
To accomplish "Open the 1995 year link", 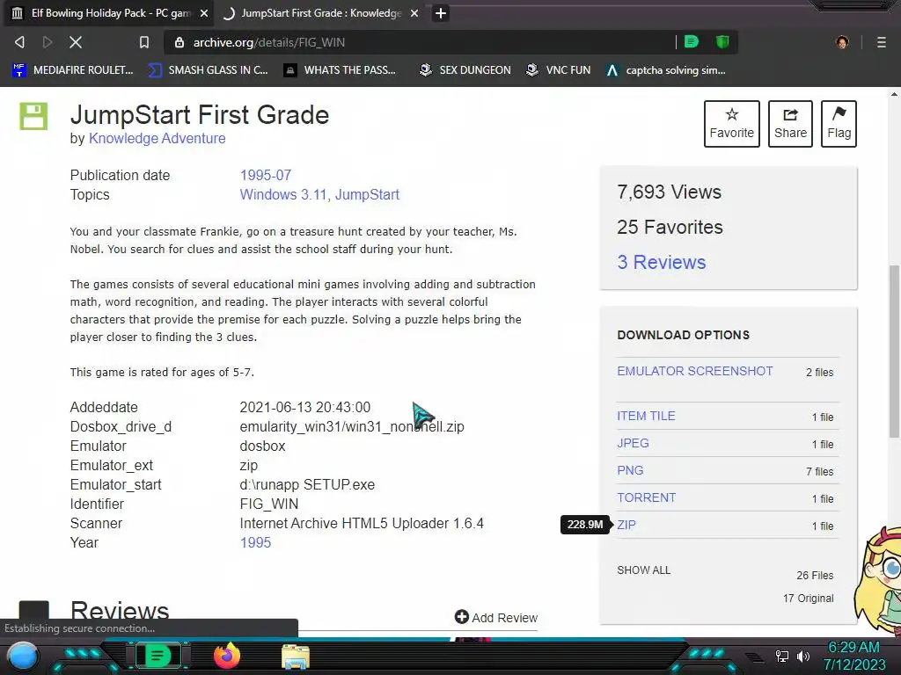I will (x=255, y=542).
